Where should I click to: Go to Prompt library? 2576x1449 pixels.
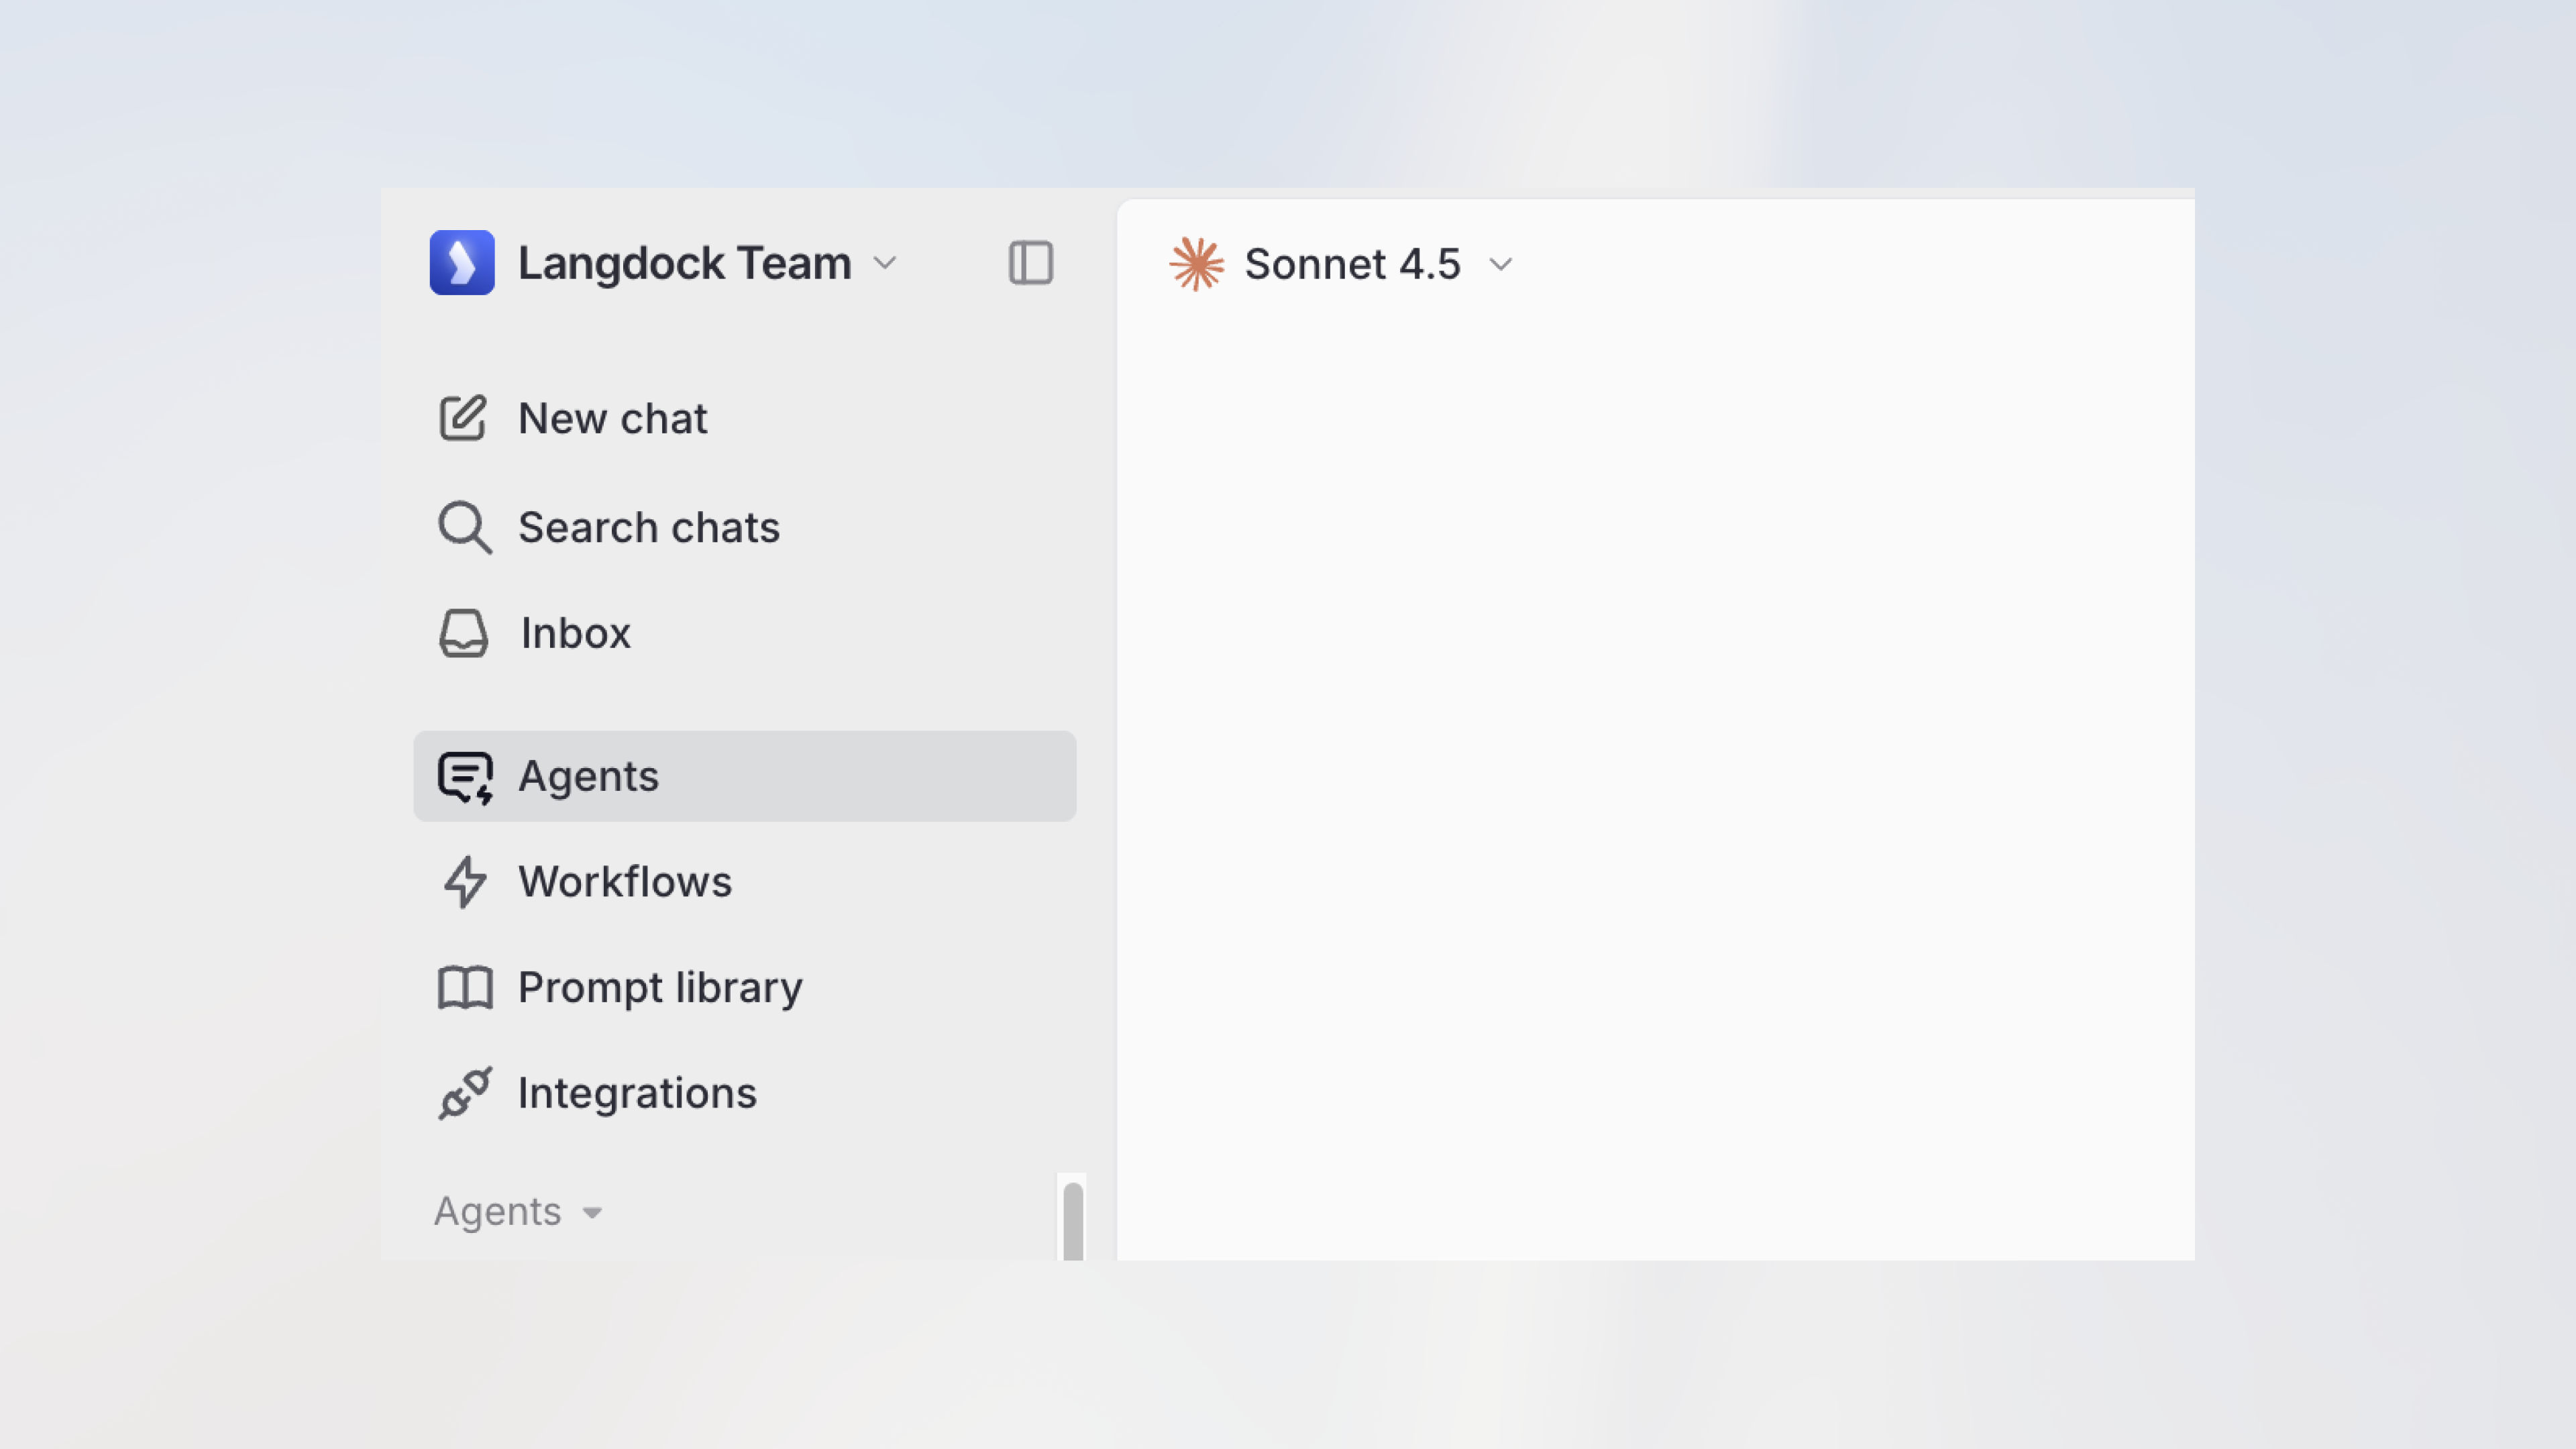pos(660,988)
